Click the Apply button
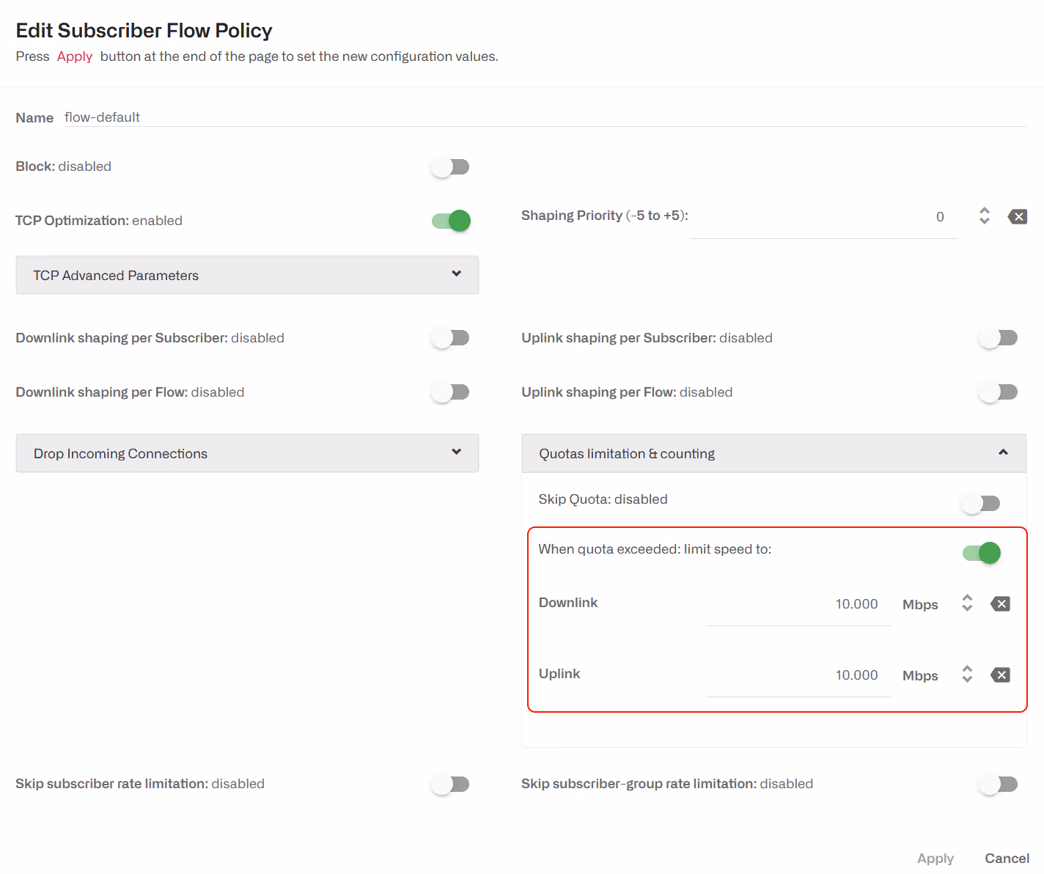This screenshot has width=1044, height=874. tap(935, 858)
